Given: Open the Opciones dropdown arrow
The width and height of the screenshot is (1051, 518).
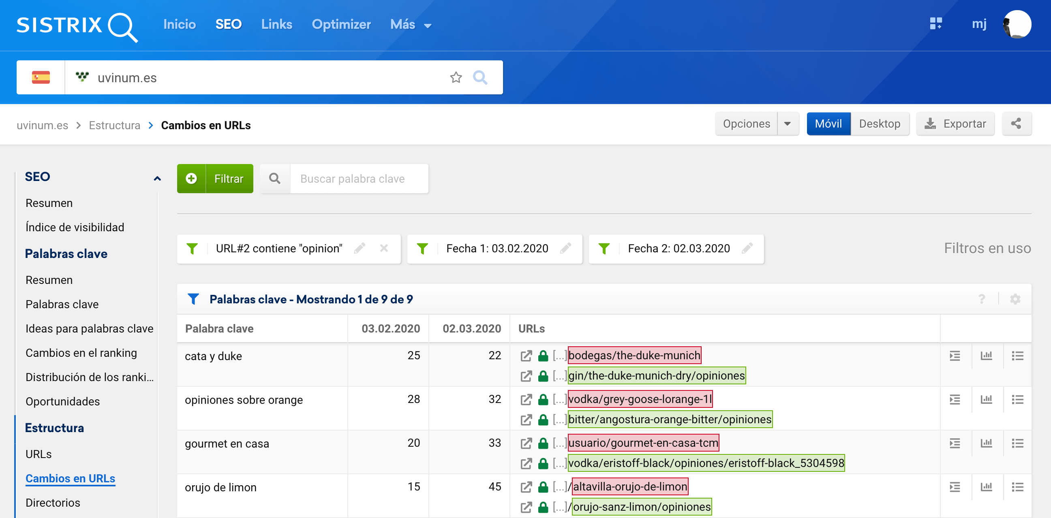Looking at the screenshot, I should (x=788, y=124).
